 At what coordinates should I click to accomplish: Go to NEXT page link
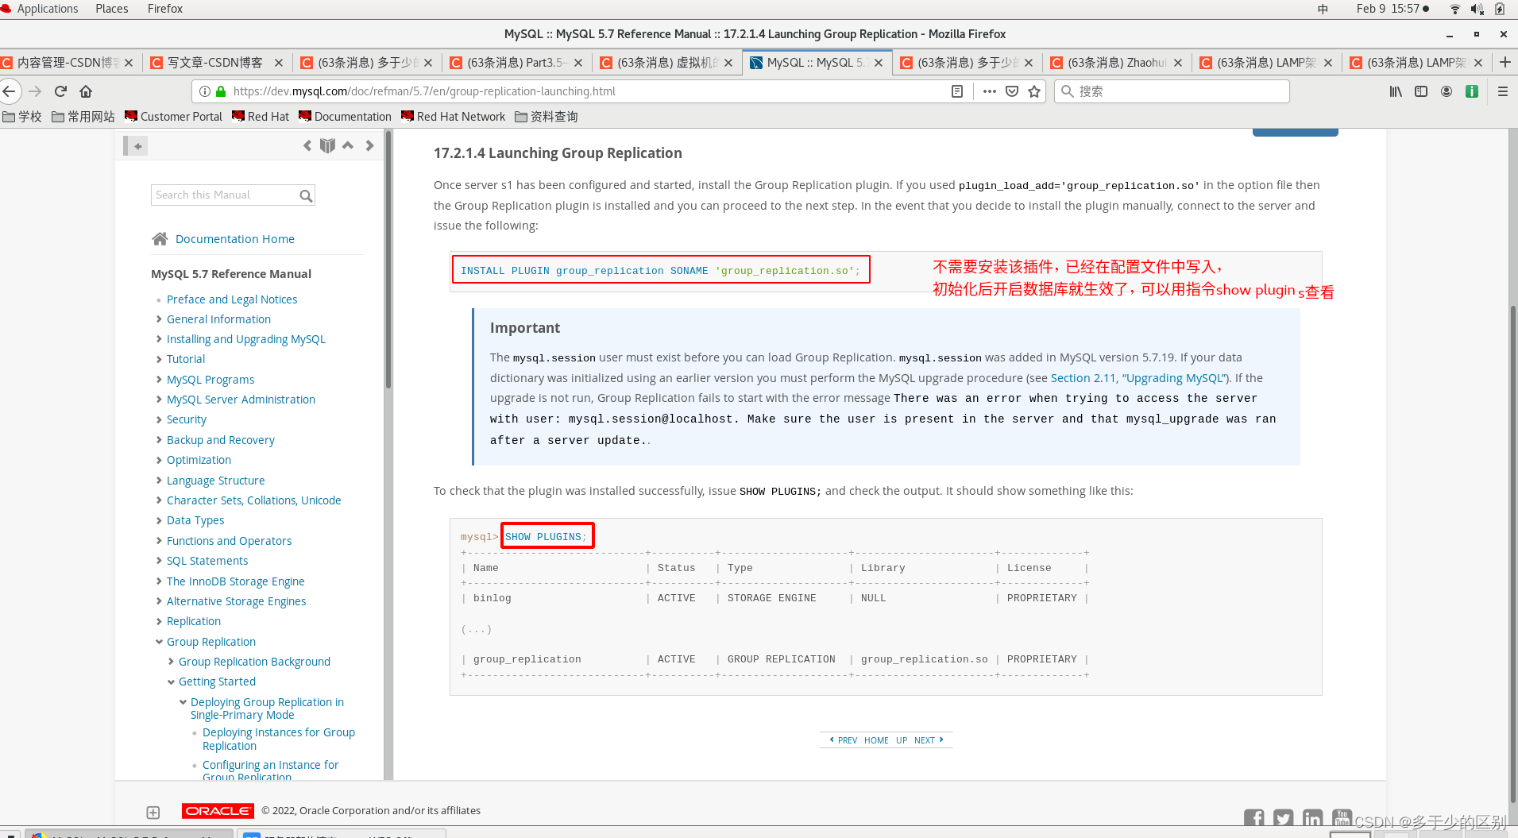tap(929, 740)
